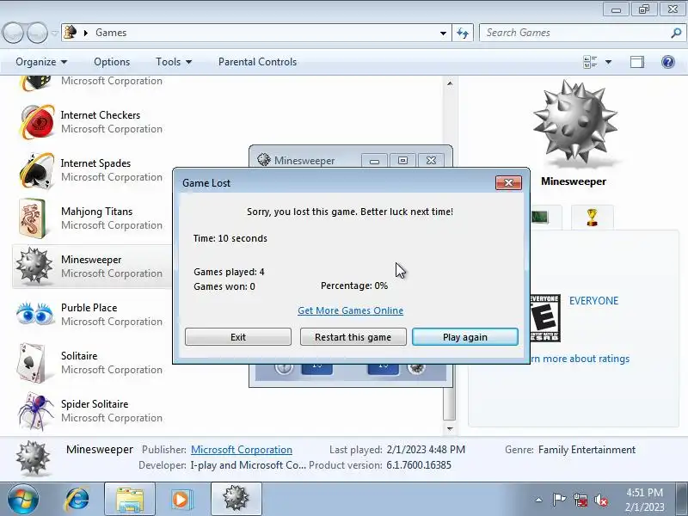Open Parental Controls
Viewport: 688px width, 516px height.
tap(257, 62)
